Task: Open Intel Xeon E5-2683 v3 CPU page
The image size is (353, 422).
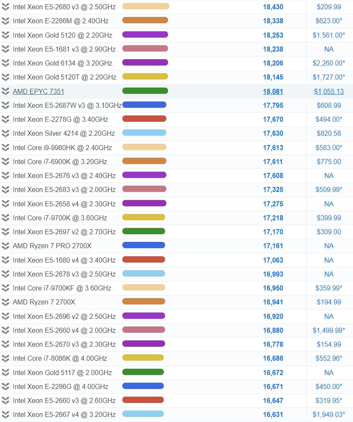Action: (64, 190)
